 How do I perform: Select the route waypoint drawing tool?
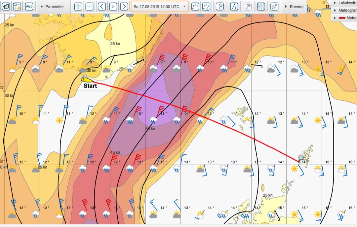coord(195,6)
